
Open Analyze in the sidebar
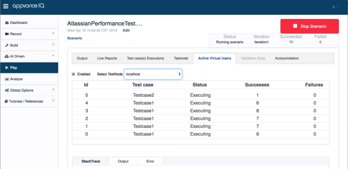(29, 79)
